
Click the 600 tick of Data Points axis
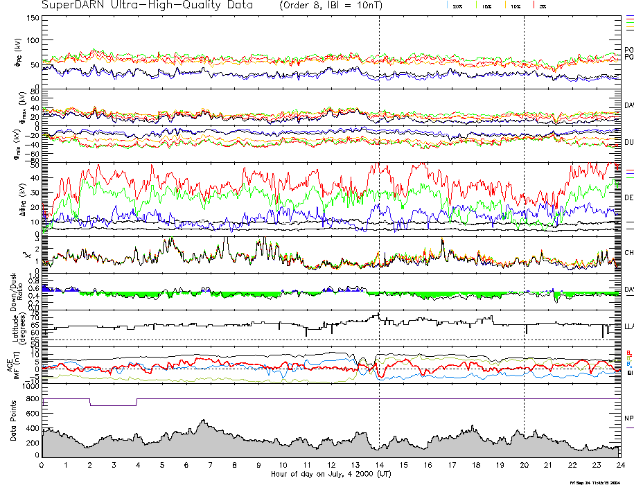pos(33,414)
